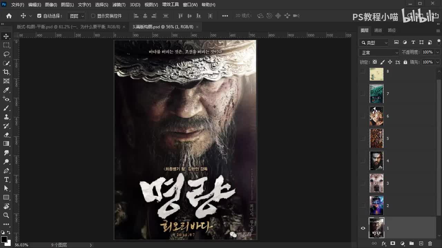The width and height of the screenshot is (442, 248).
Task: Select the Frame tool
Action: pyautogui.click(x=6, y=81)
